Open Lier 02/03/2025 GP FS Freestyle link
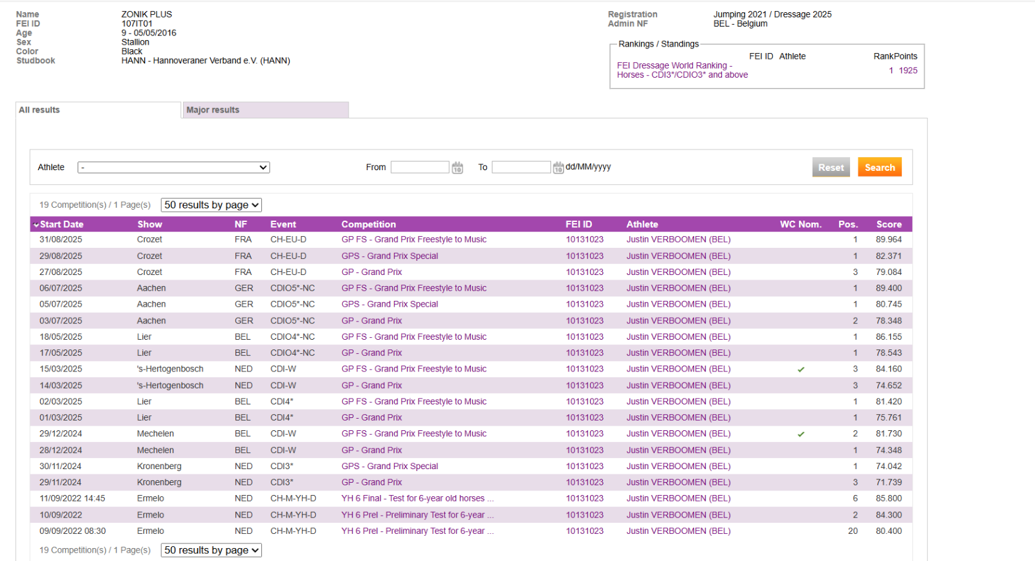1035x561 pixels. (414, 402)
